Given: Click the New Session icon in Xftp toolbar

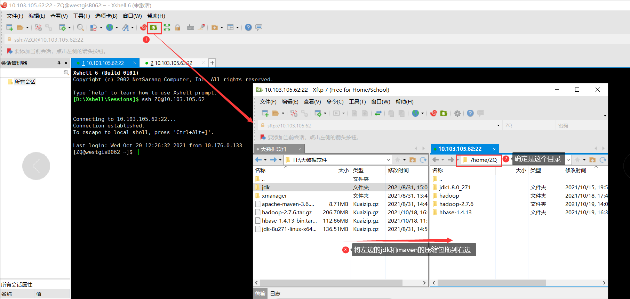Looking at the screenshot, I should (x=265, y=113).
